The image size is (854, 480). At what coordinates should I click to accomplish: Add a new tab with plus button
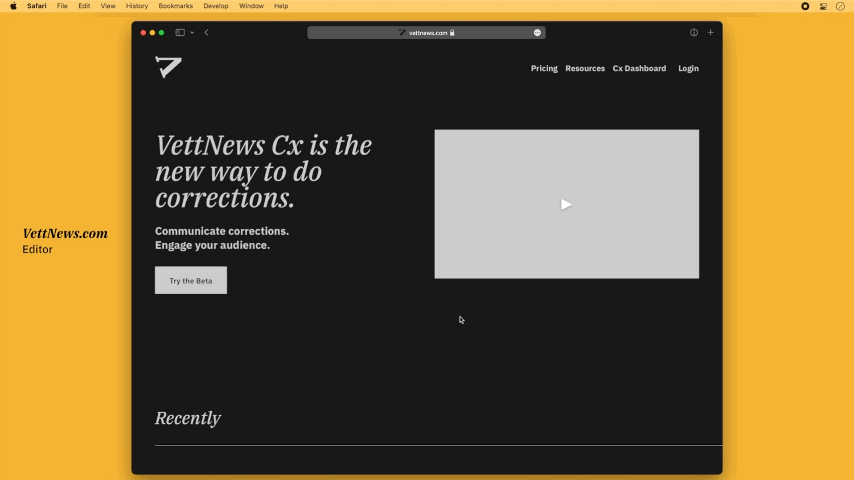711,32
